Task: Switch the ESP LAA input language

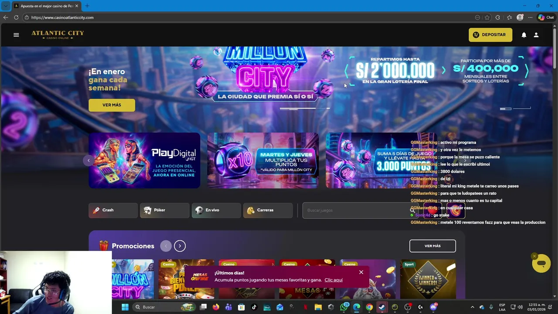Action: click(502, 307)
